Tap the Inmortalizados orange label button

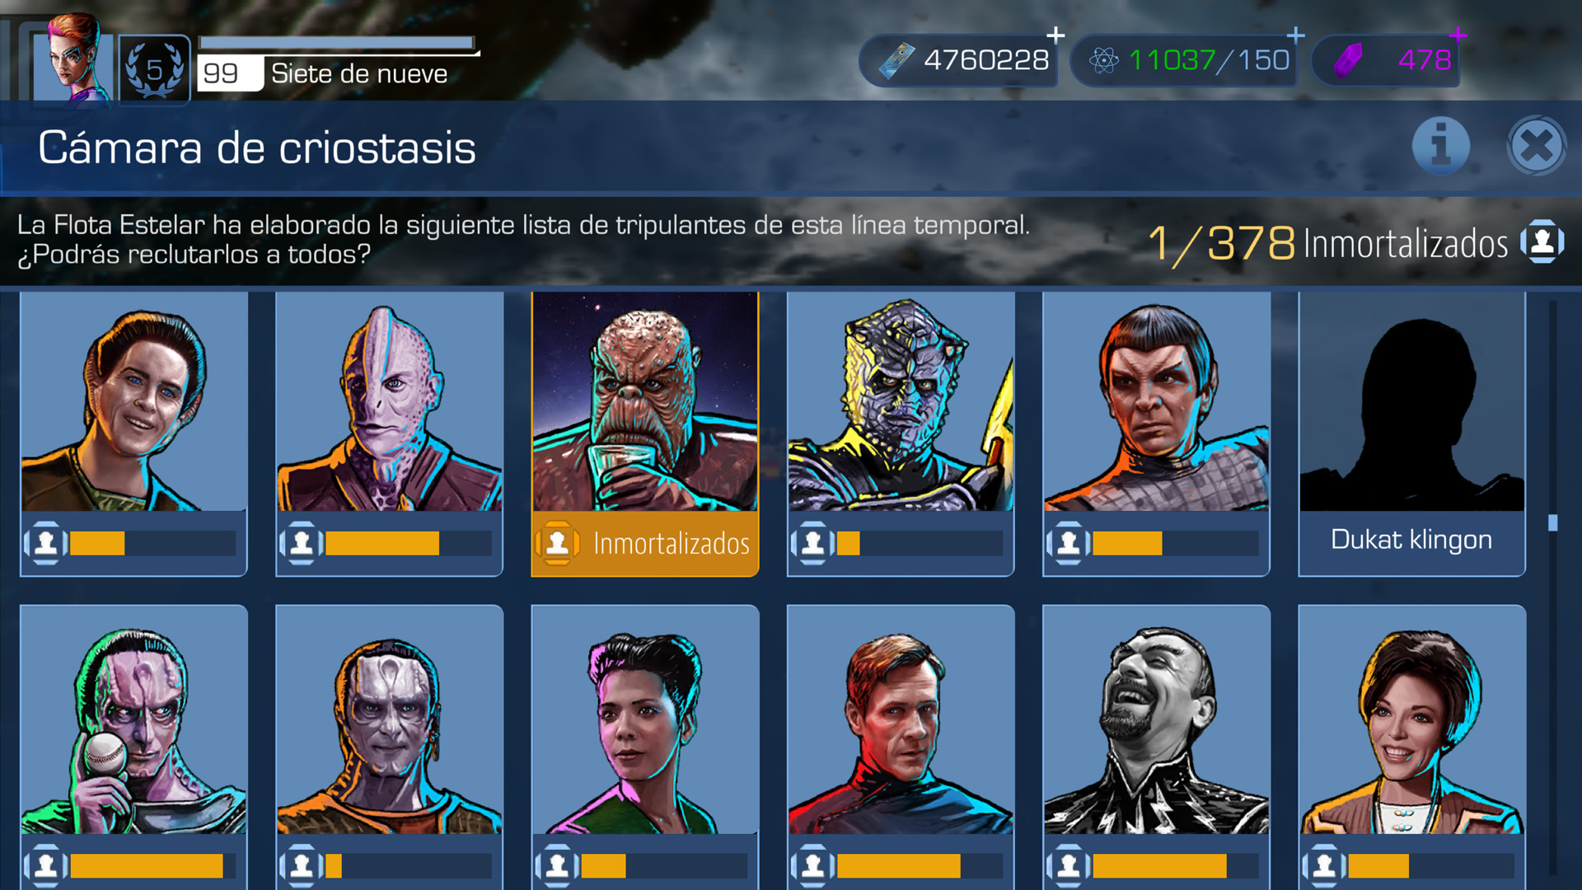tap(645, 543)
